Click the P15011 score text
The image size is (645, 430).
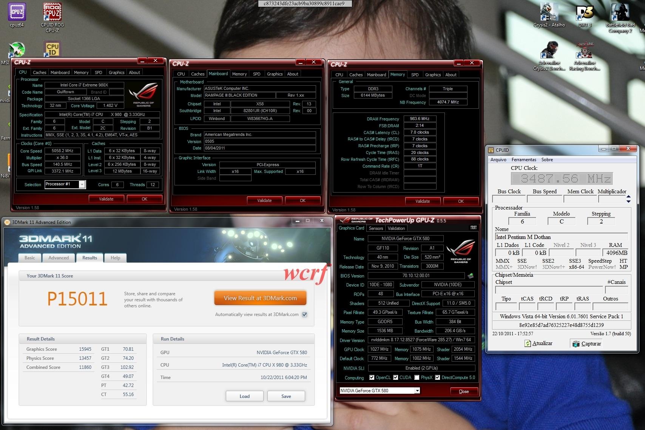point(77,299)
